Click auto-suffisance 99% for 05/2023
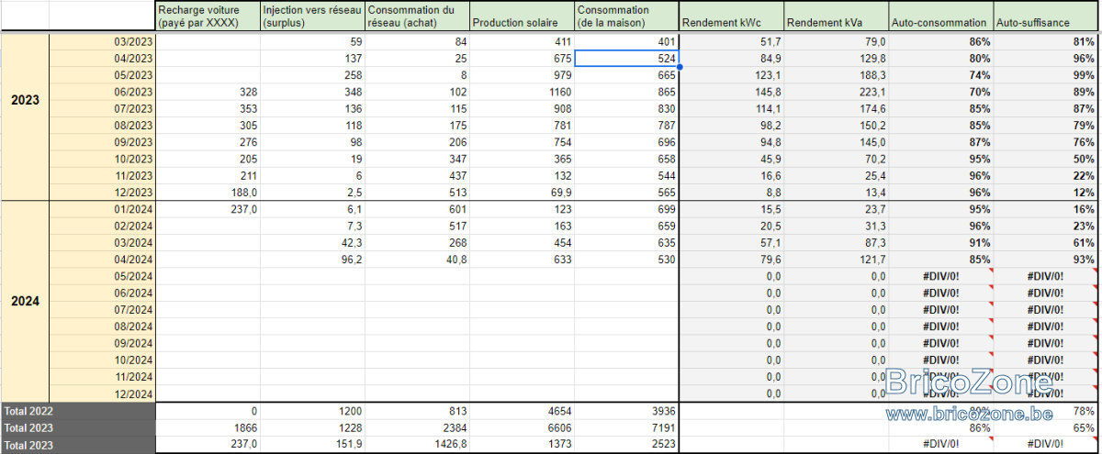The height and width of the screenshot is (454, 1102). 1046,75
